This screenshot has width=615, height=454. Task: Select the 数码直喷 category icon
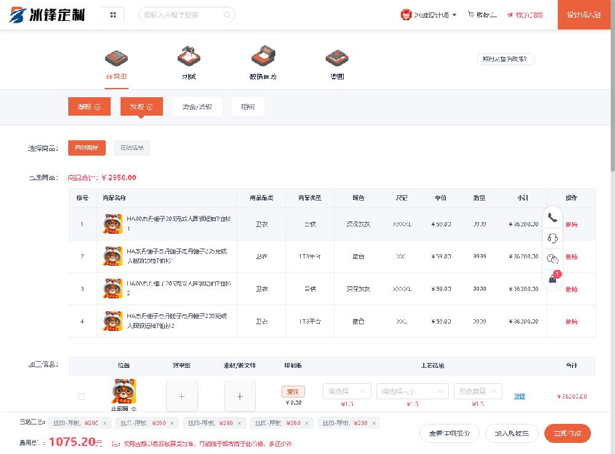click(263, 58)
